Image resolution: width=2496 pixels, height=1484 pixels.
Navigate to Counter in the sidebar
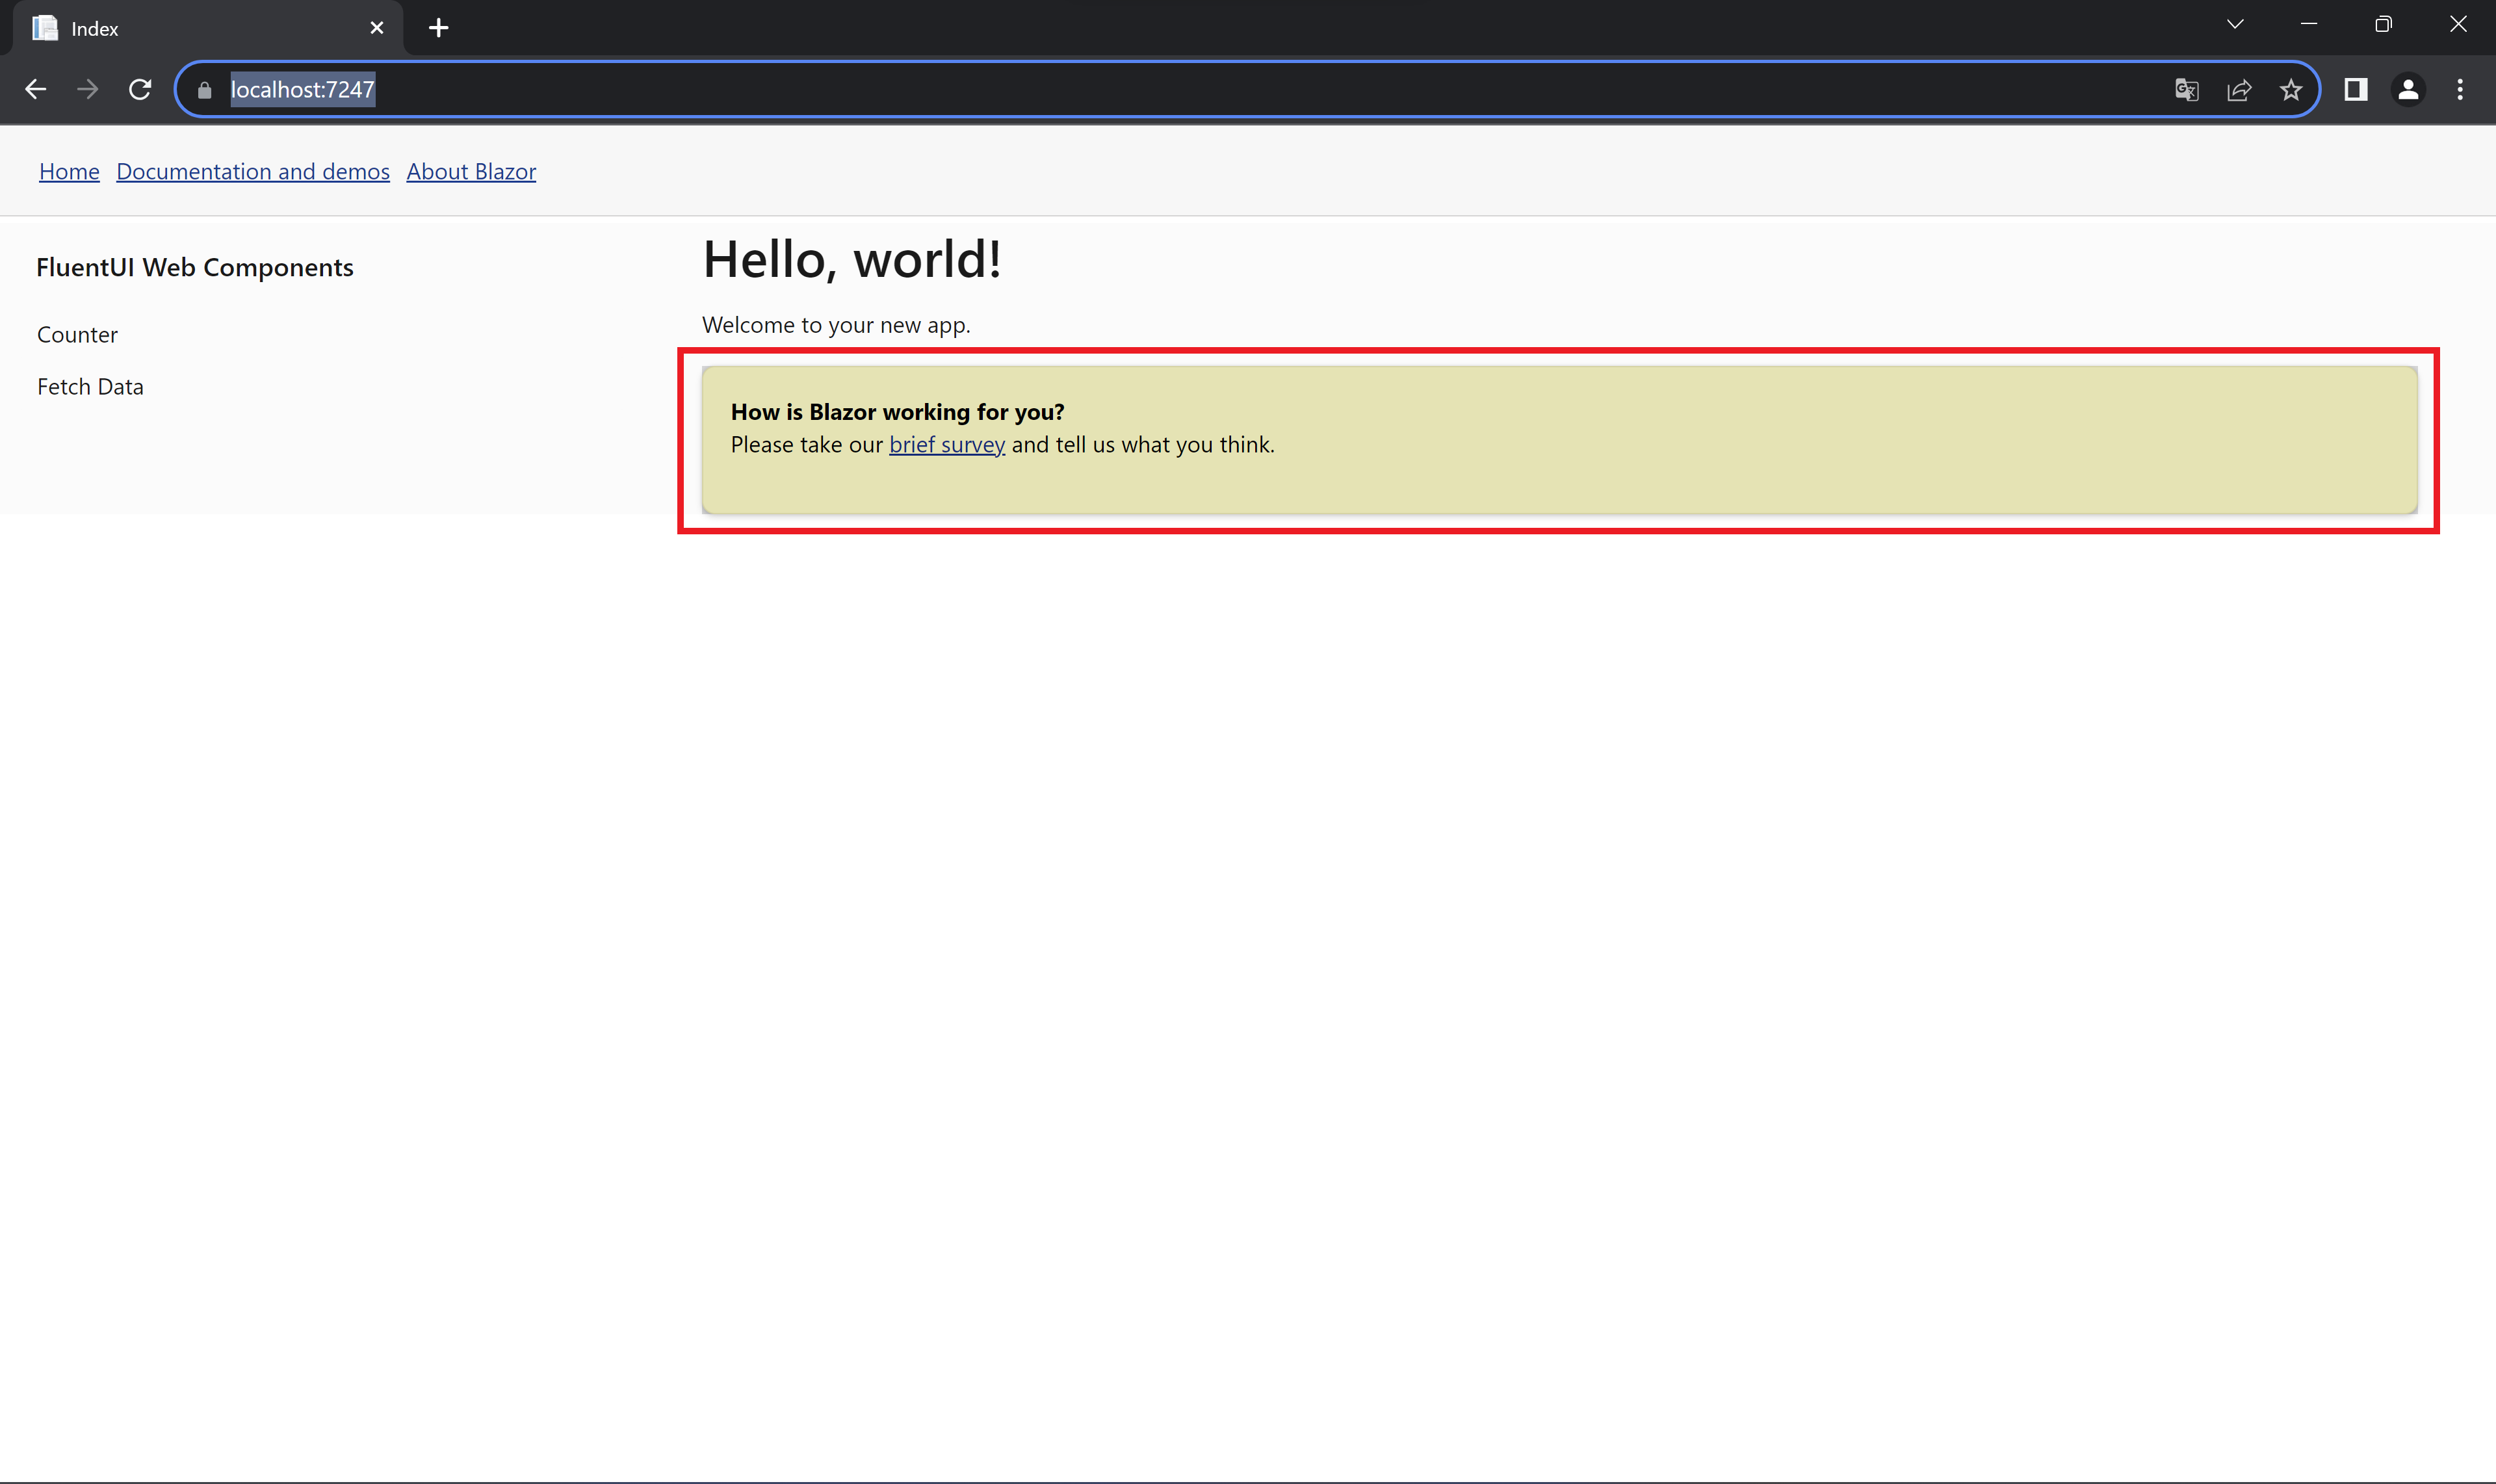pos(77,335)
